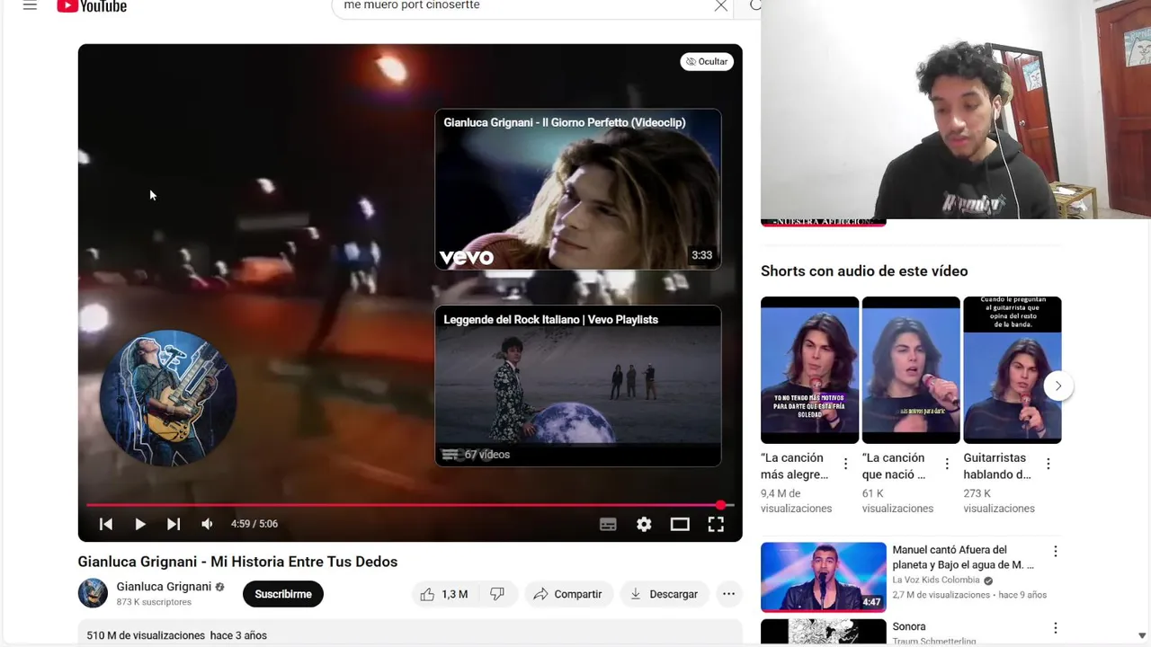
Task: Click the Vevo logo on suggested video
Action: pos(467,258)
